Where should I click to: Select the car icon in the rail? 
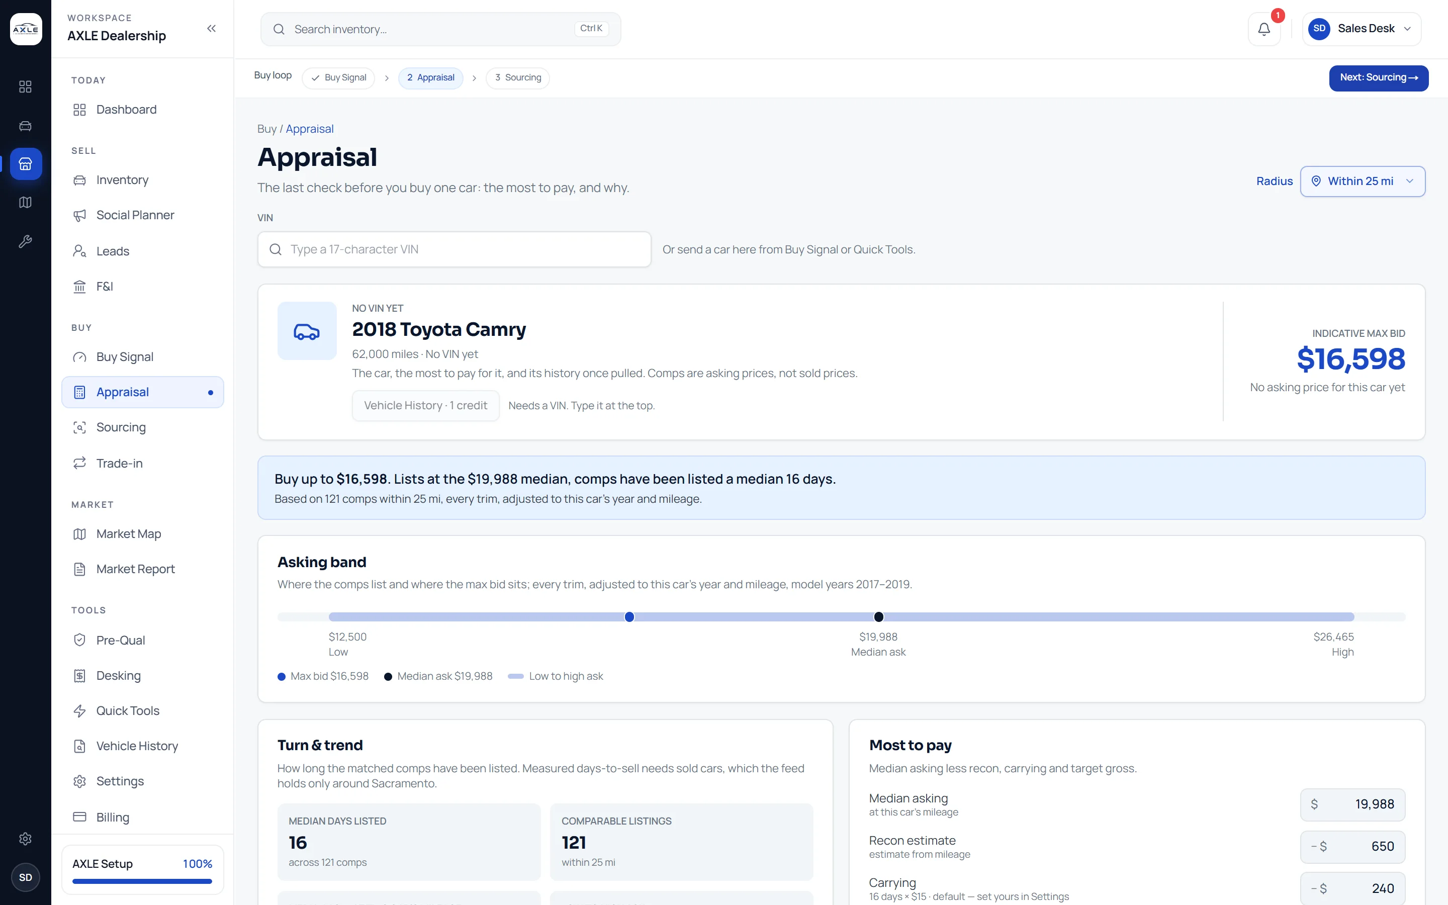click(25, 126)
